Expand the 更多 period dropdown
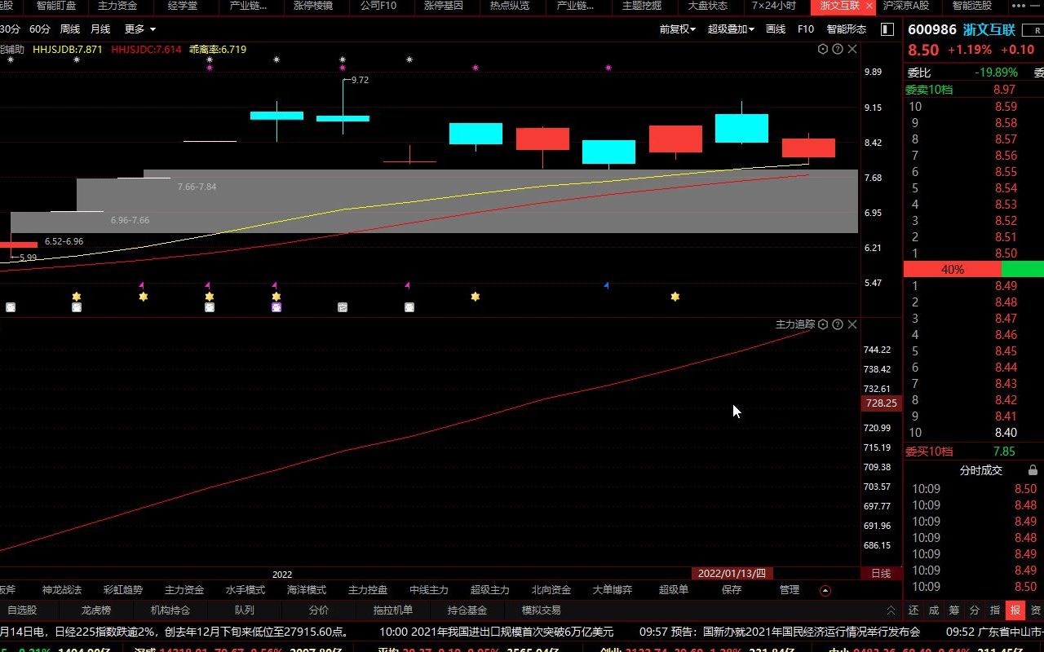Viewport: 1044px width, 652px height. [139, 29]
